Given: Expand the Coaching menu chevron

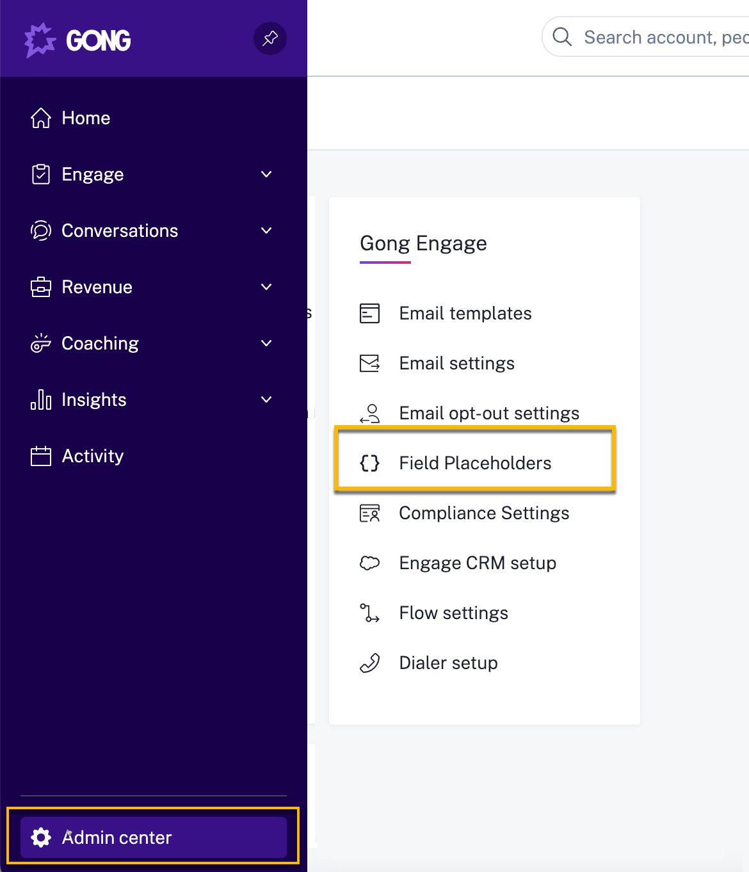Looking at the screenshot, I should pyautogui.click(x=267, y=343).
